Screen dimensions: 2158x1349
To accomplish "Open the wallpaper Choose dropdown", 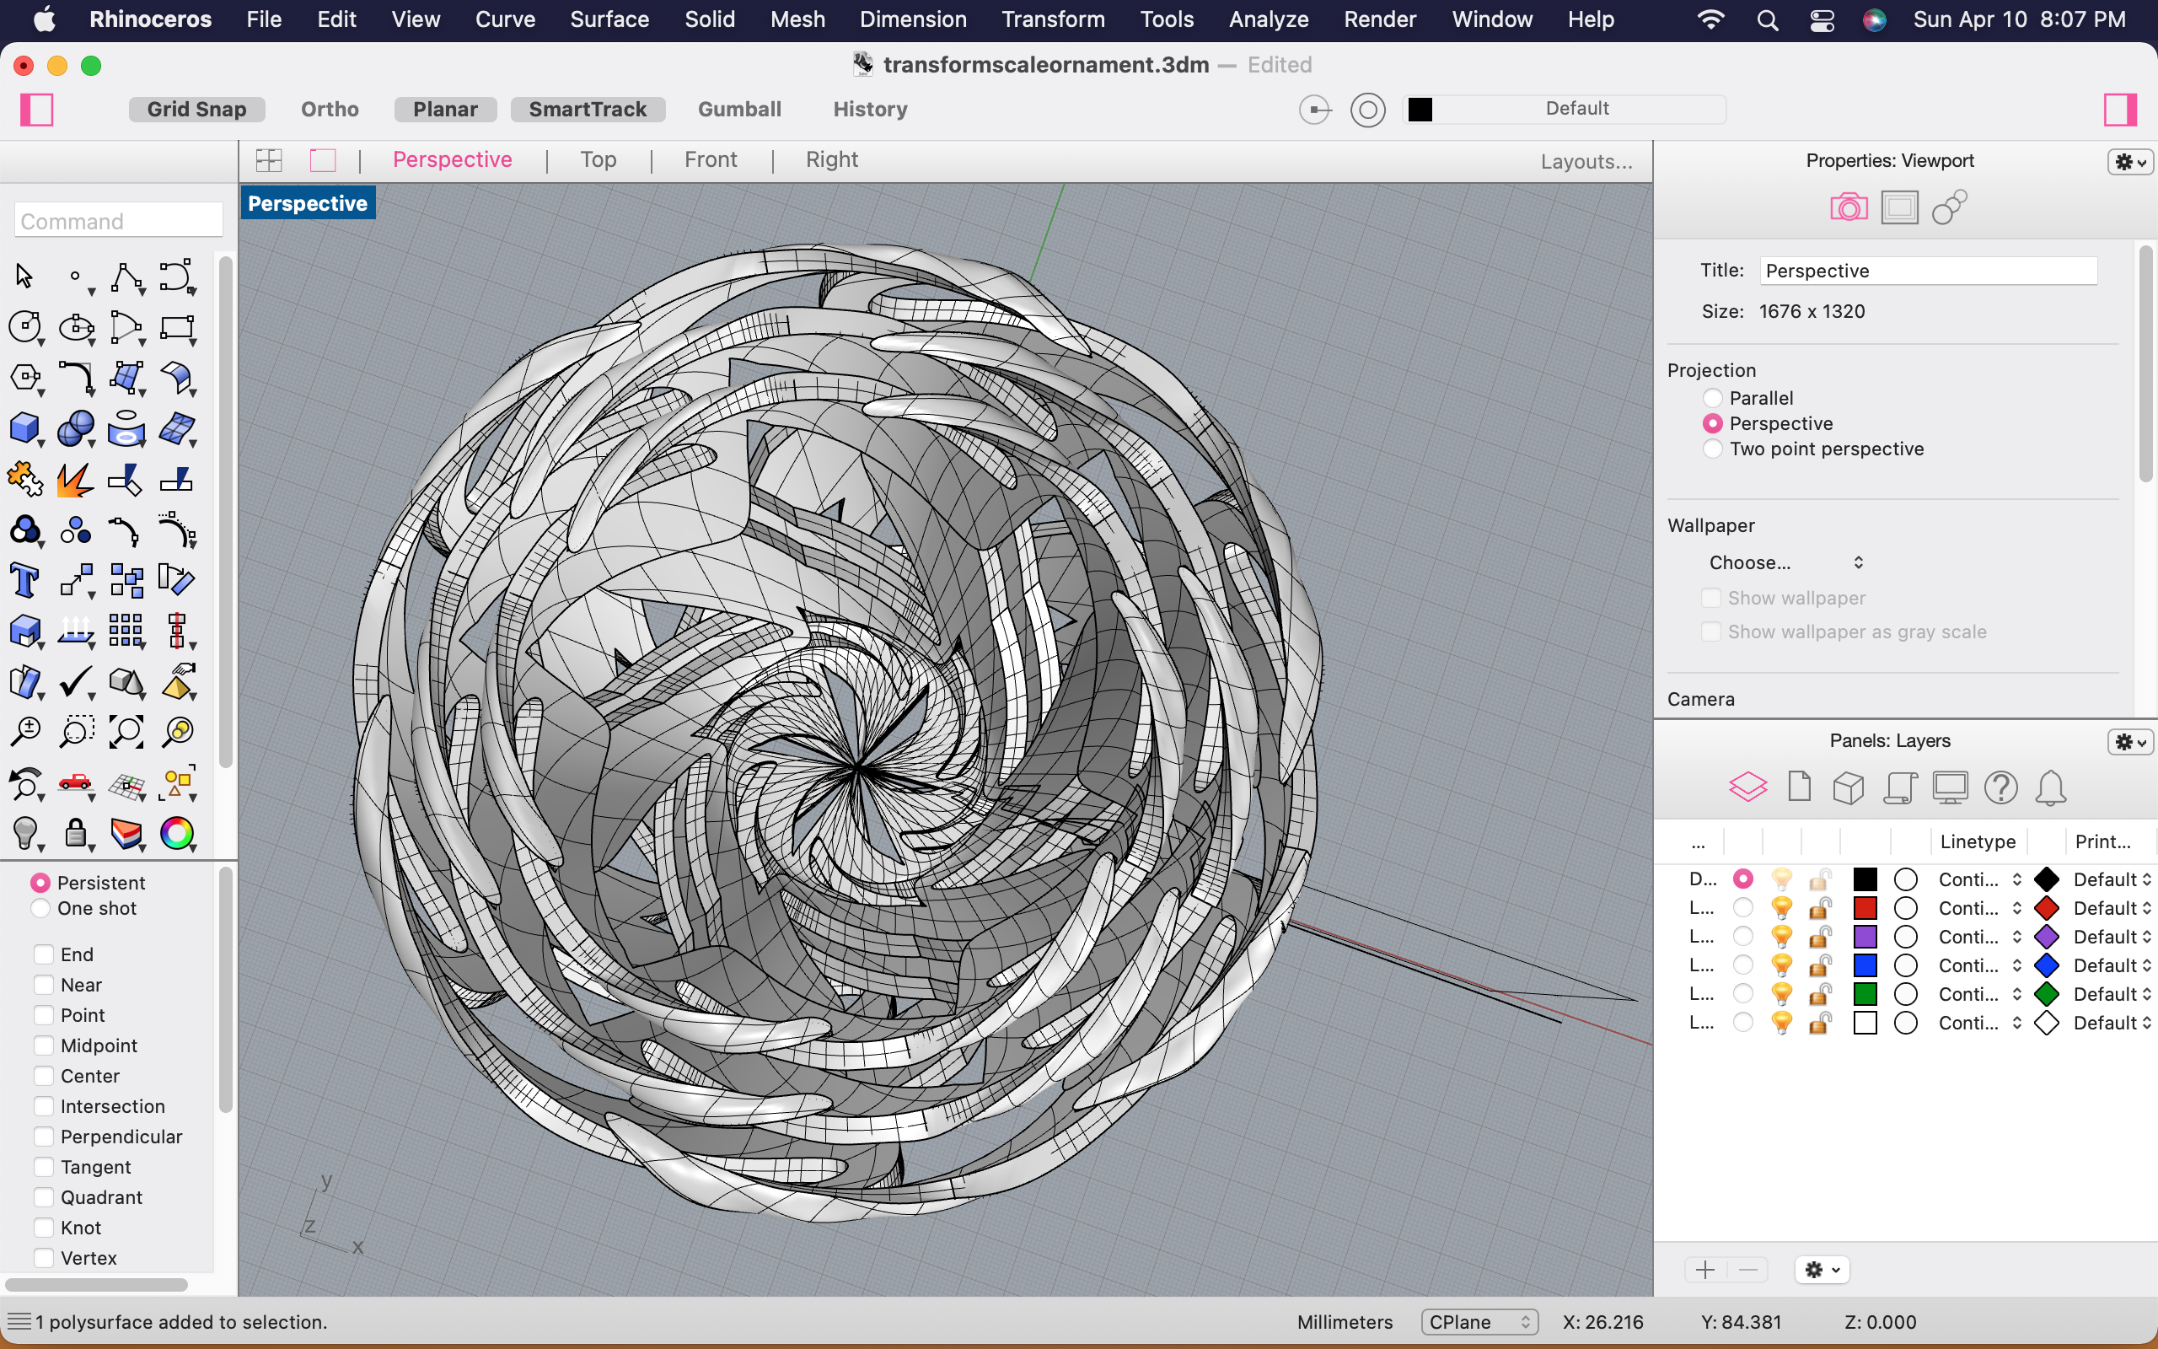I will (x=1786, y=562).
